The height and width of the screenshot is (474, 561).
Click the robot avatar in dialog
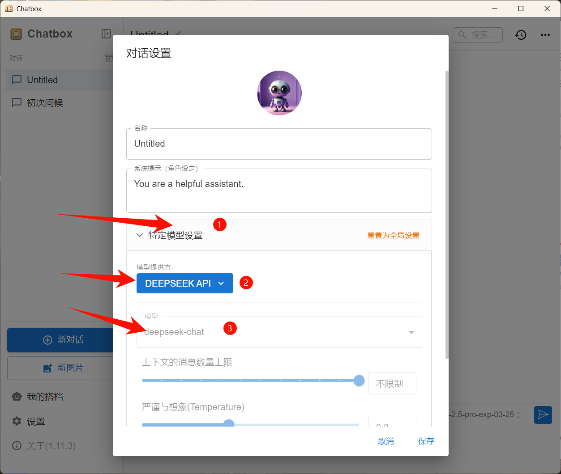pos(279,93)
